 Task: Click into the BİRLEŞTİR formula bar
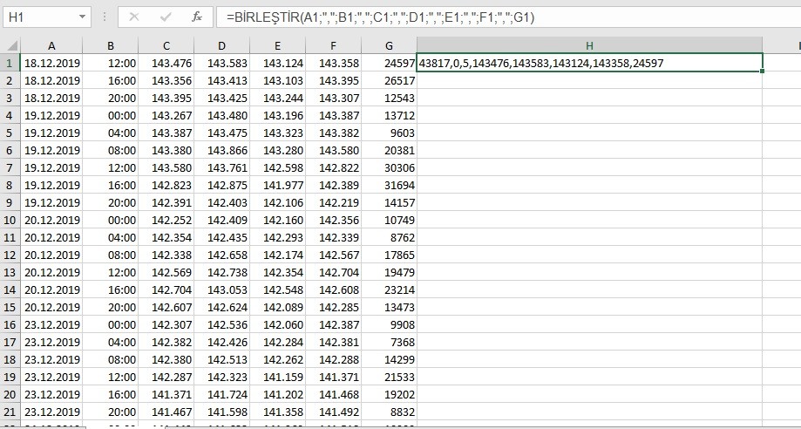pos(508,17)
